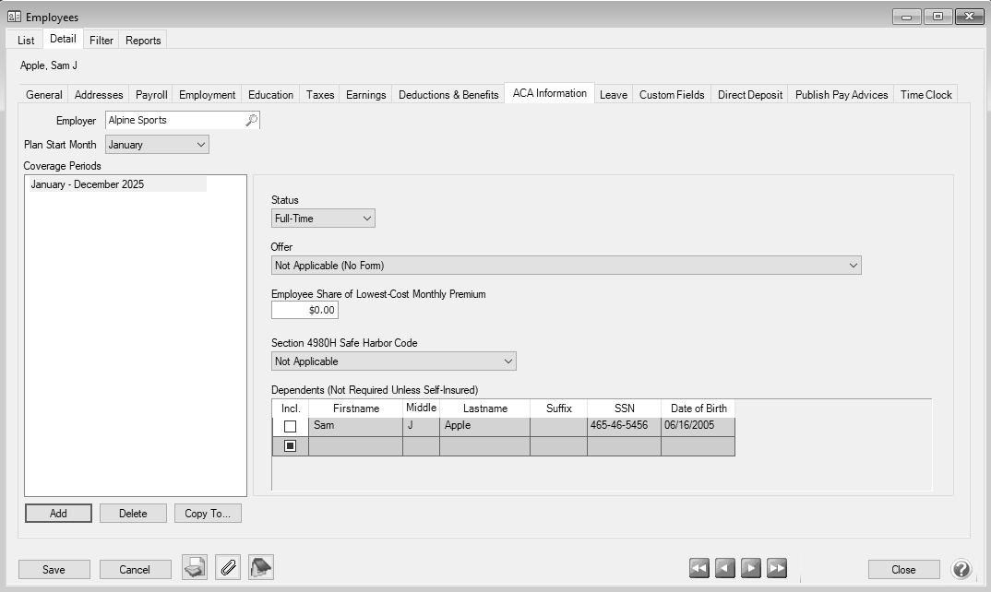Open the Status dropdown showing Full-Time
991x592 pixels.
pos(323,219)
